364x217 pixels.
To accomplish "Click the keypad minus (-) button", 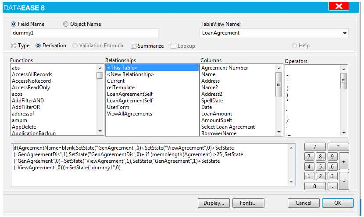I will (344, 181).
